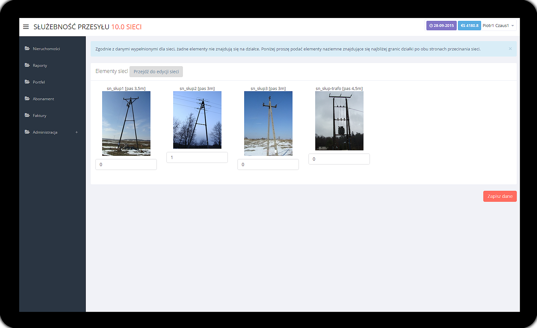537x328 pixels.
Task: Click the Nieruchomości folder icon
Action: click(27, 49)
